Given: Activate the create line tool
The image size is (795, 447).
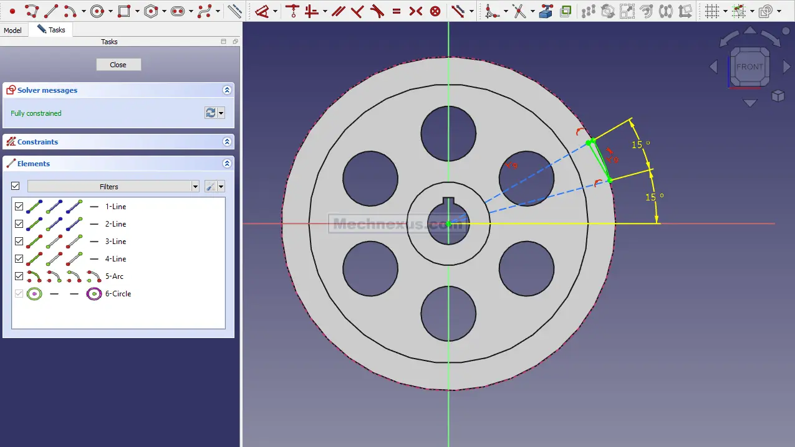Looking at the screenshot, I should (x=51, y=11).
